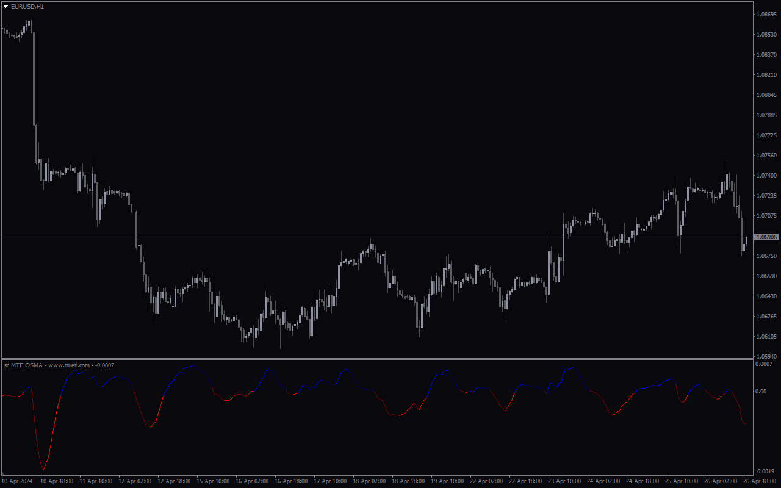Open the chart menu arrow beside EURUSD,H1
Viewport: 781px width, 488px height.
(6, 6)
